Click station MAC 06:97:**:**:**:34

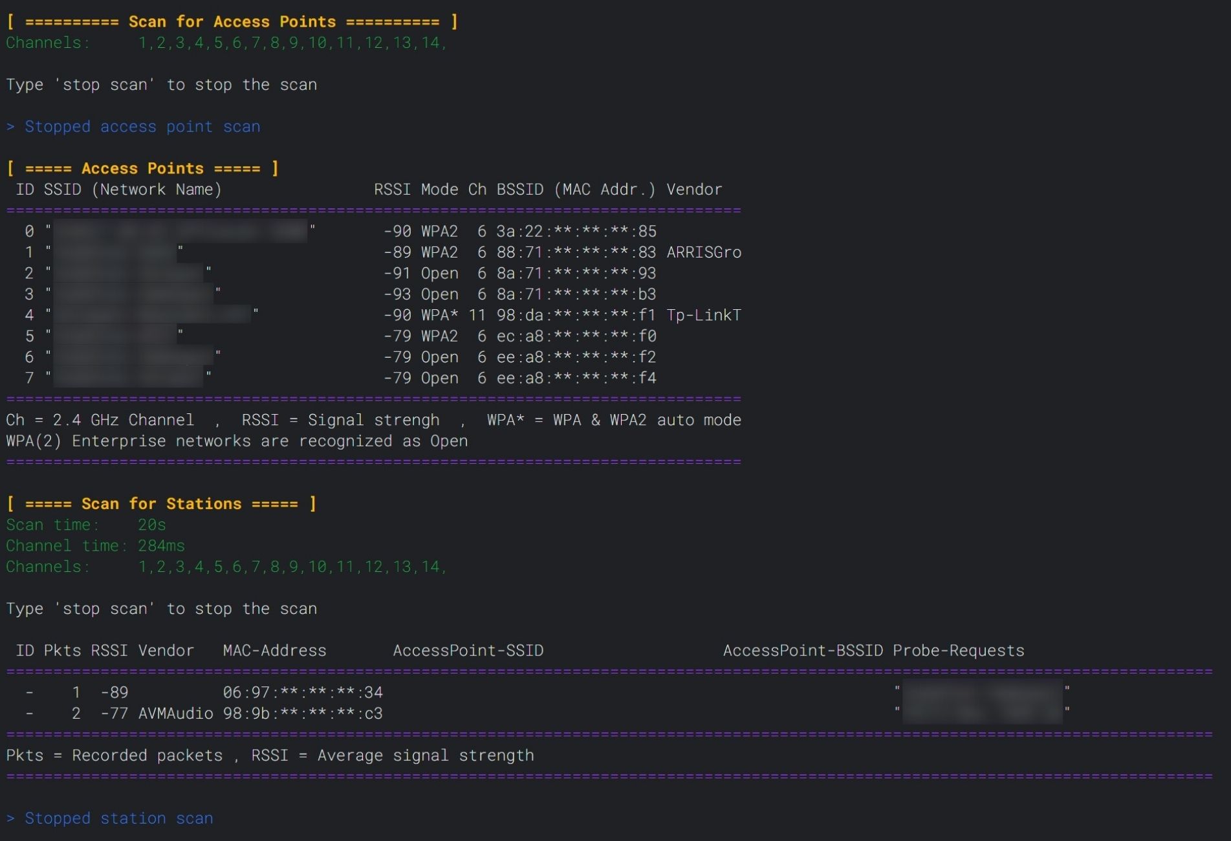click(x=303, y=693)
